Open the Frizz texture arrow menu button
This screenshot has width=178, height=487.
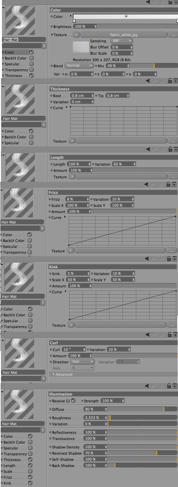71,251
